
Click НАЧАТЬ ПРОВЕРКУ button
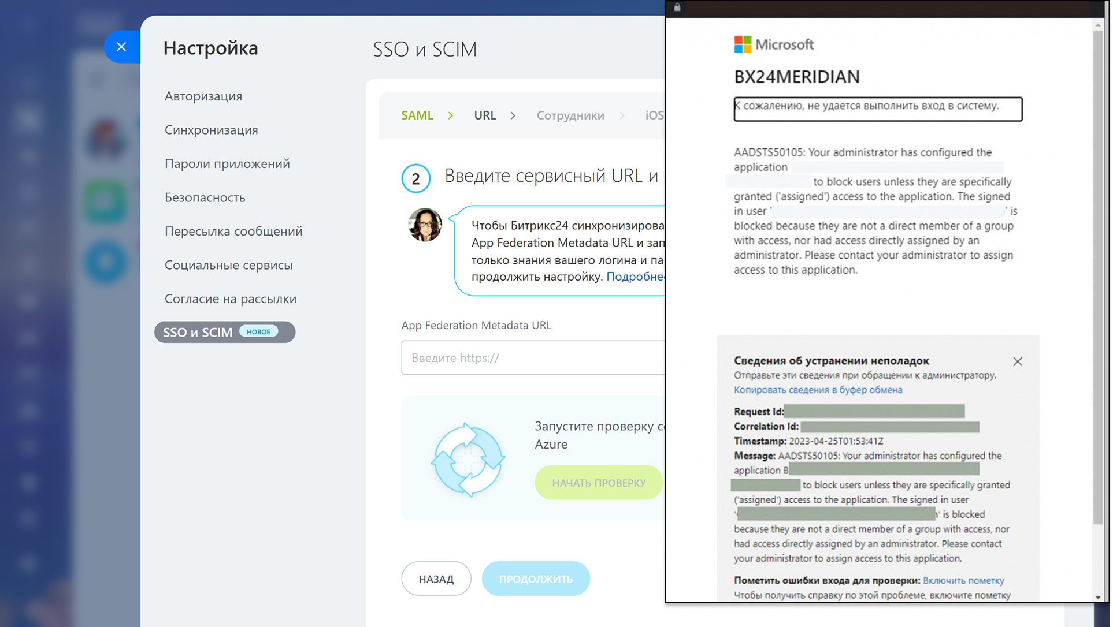tap(599, 483)
